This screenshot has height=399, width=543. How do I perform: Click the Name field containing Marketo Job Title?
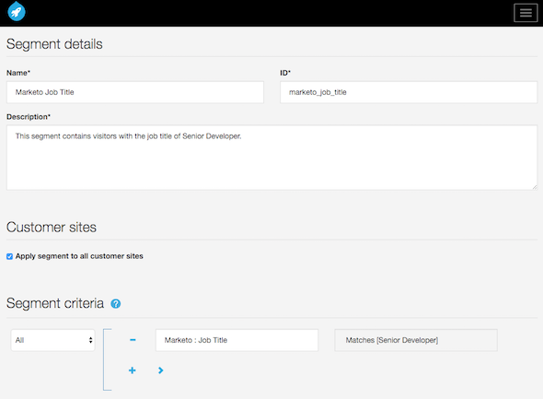(x=135, y=92)
